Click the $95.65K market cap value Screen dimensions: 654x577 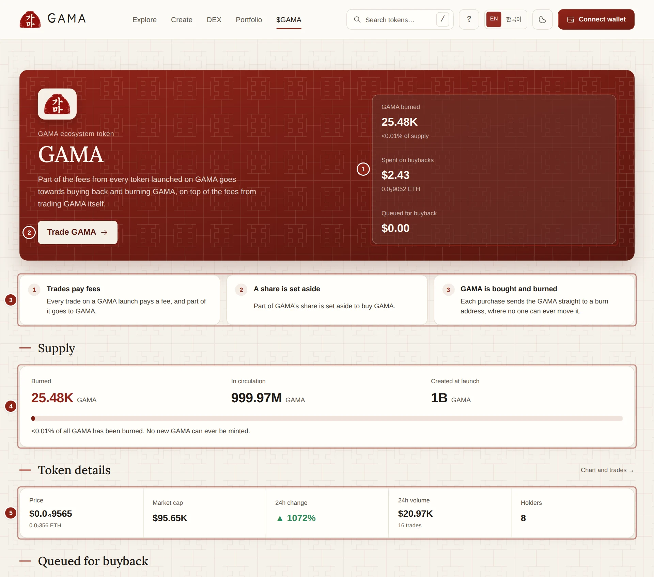[170, 518]
